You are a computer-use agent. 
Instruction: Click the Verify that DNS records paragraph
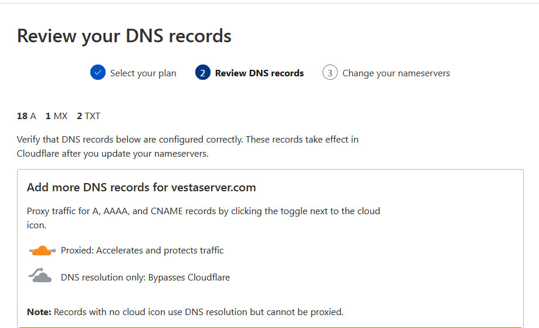[188, 147]
